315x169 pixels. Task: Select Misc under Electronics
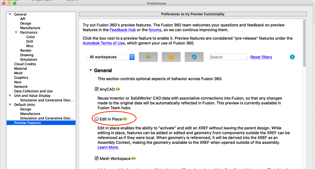tap(30, 46)
